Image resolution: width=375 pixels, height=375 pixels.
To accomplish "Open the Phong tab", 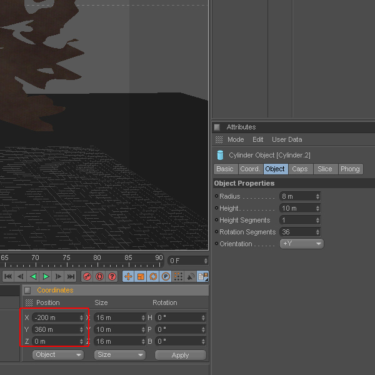I will pyautogui.click(x=351, y=169).
